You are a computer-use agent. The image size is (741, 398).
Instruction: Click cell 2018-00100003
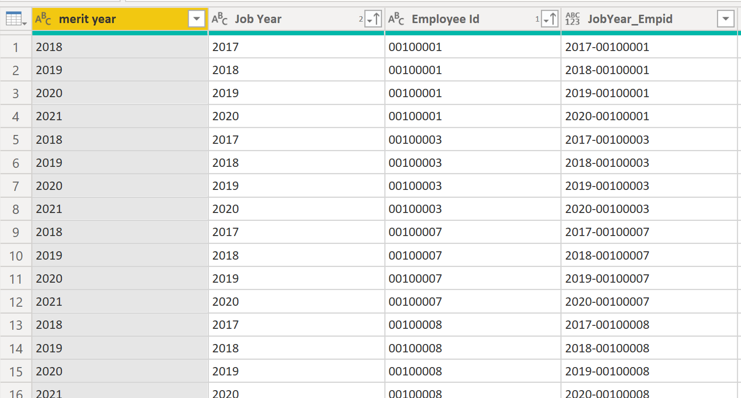click(x=650, y=163)
